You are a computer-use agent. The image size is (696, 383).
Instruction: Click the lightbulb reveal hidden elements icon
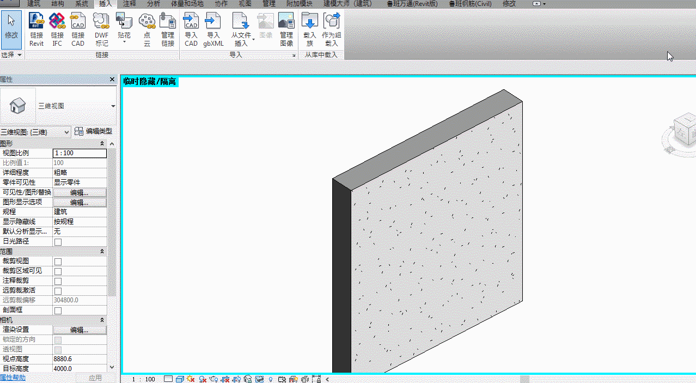point(271,379)
